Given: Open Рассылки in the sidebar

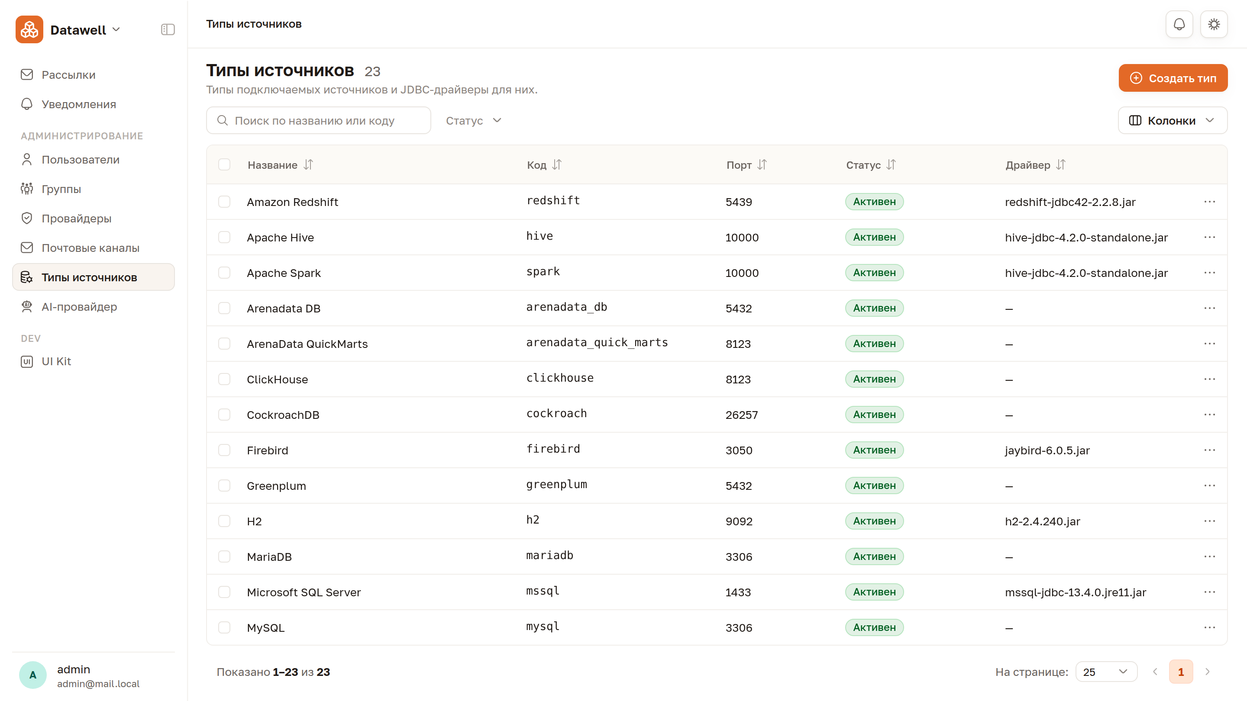Looking at the screenshot, I should 94,75.
